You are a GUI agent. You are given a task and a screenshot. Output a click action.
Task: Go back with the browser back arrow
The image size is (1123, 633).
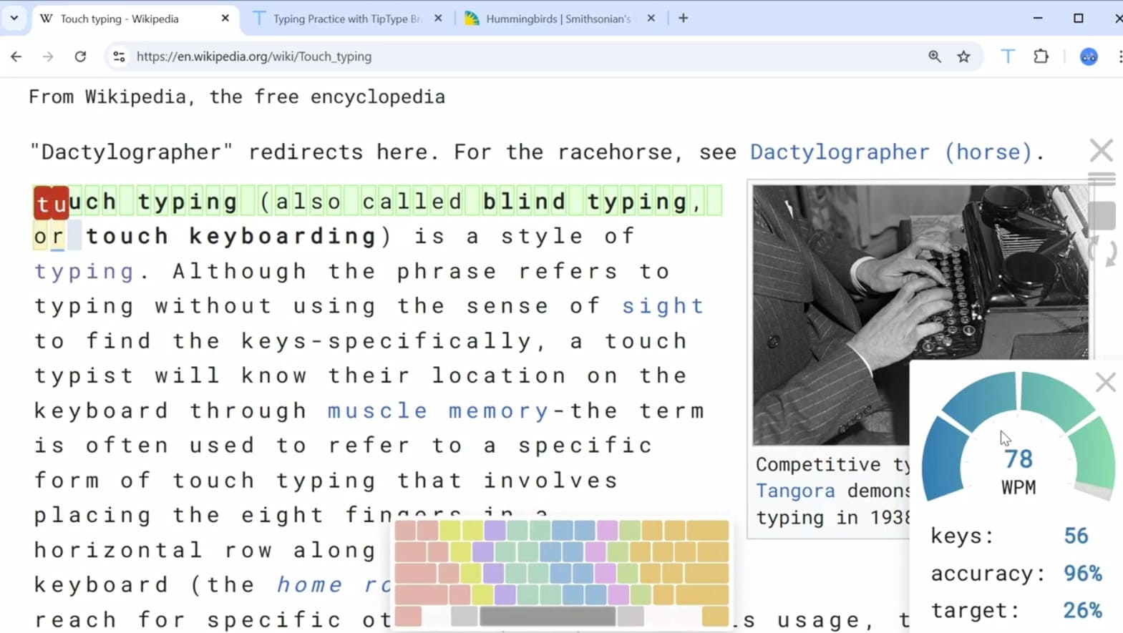point(16,57)
